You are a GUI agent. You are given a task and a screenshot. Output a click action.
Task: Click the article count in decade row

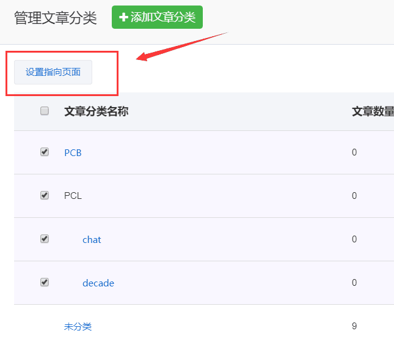tap(354, 283)
